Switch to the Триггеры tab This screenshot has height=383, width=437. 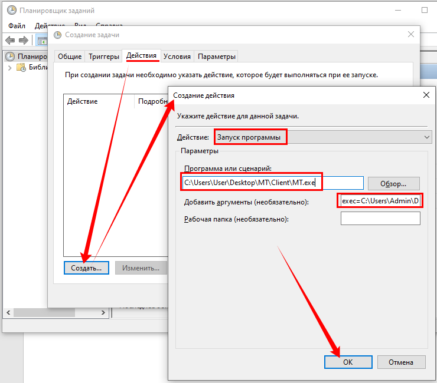(104, 57)
